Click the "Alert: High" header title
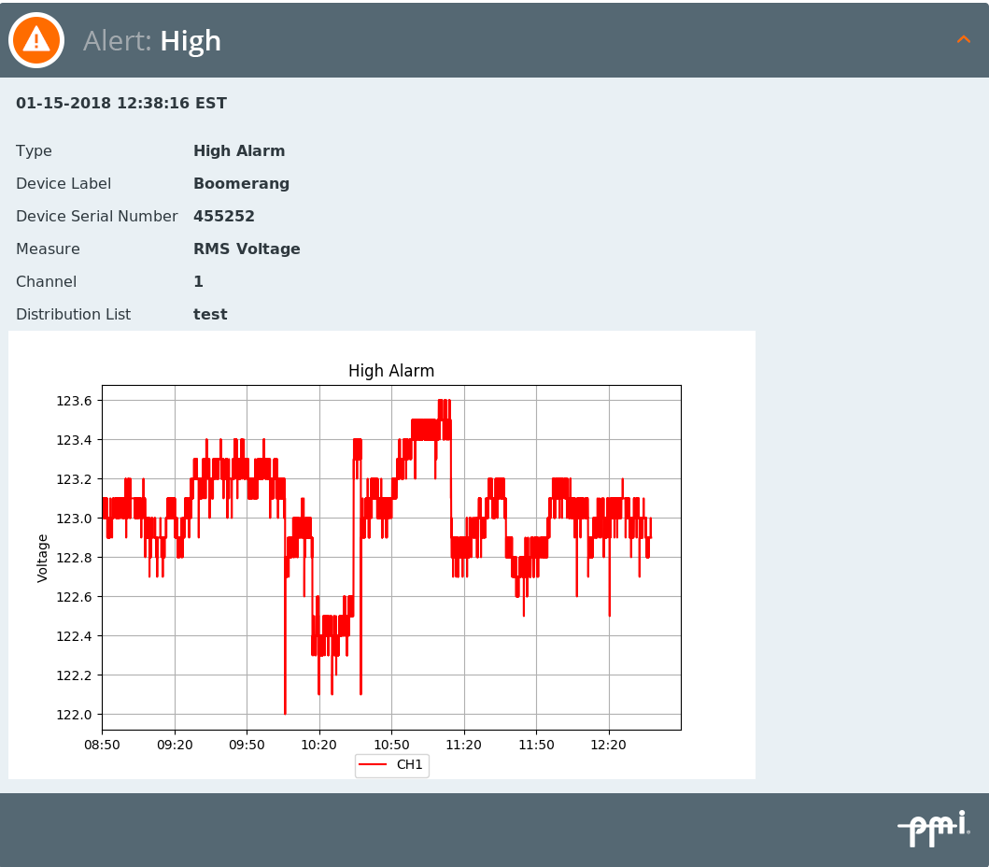 pyautogui.click(x=152, y=41)
